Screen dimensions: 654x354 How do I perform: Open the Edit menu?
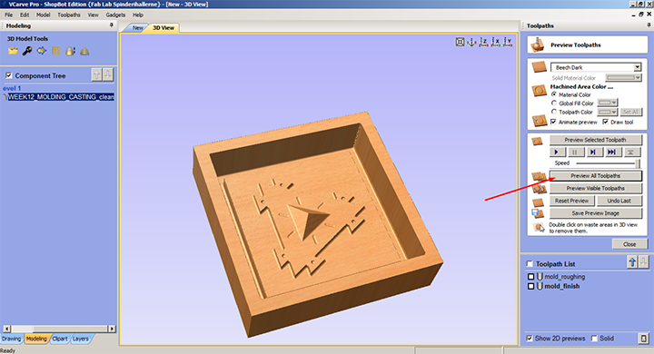(25, 15)
